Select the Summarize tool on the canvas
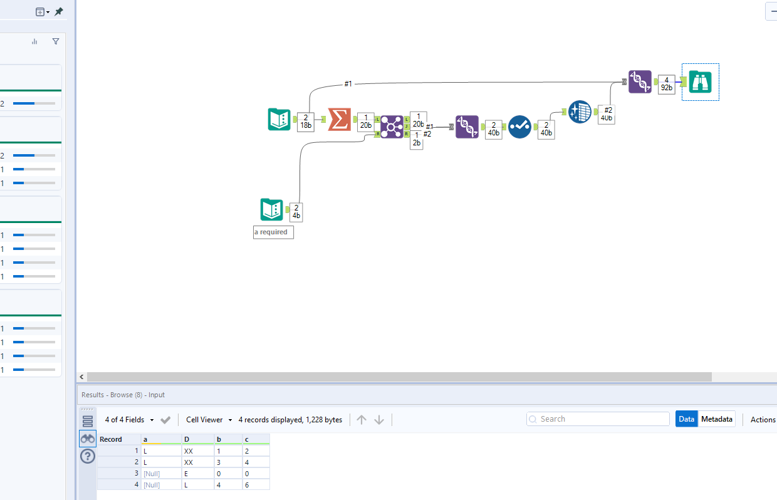 pos(338,119)
